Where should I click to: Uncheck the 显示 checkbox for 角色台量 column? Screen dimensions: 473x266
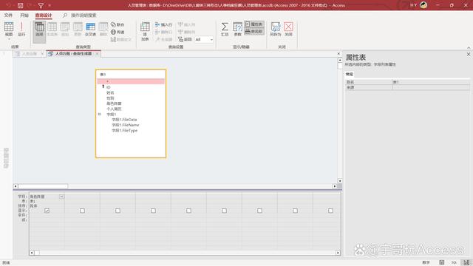pyautogui.click(x=47, y=211)
